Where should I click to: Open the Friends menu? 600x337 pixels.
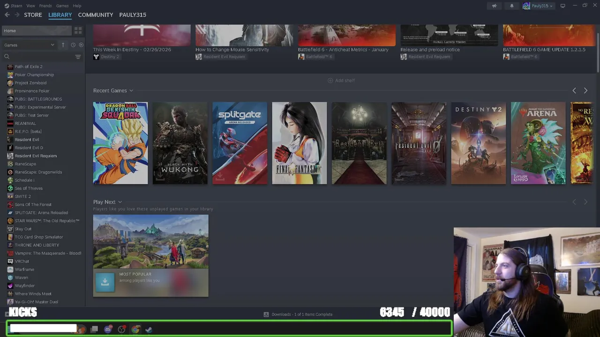[45, 6]
